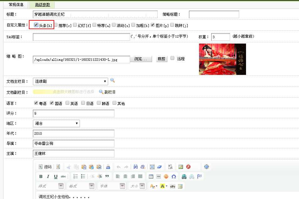Click the increase indent icon

click(x=100, y=176)
